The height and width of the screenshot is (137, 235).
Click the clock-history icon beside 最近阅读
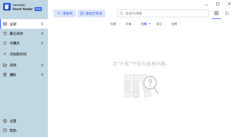click(x=5, y=34)
